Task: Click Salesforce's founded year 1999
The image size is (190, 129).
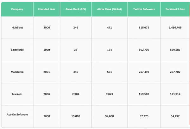Action: (47, 50)
